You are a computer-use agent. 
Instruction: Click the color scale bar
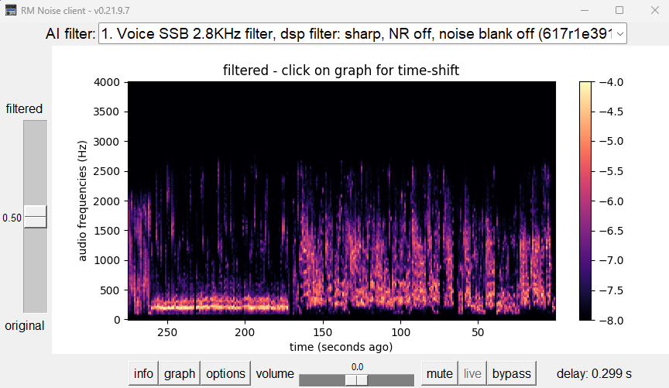point(585,201)
